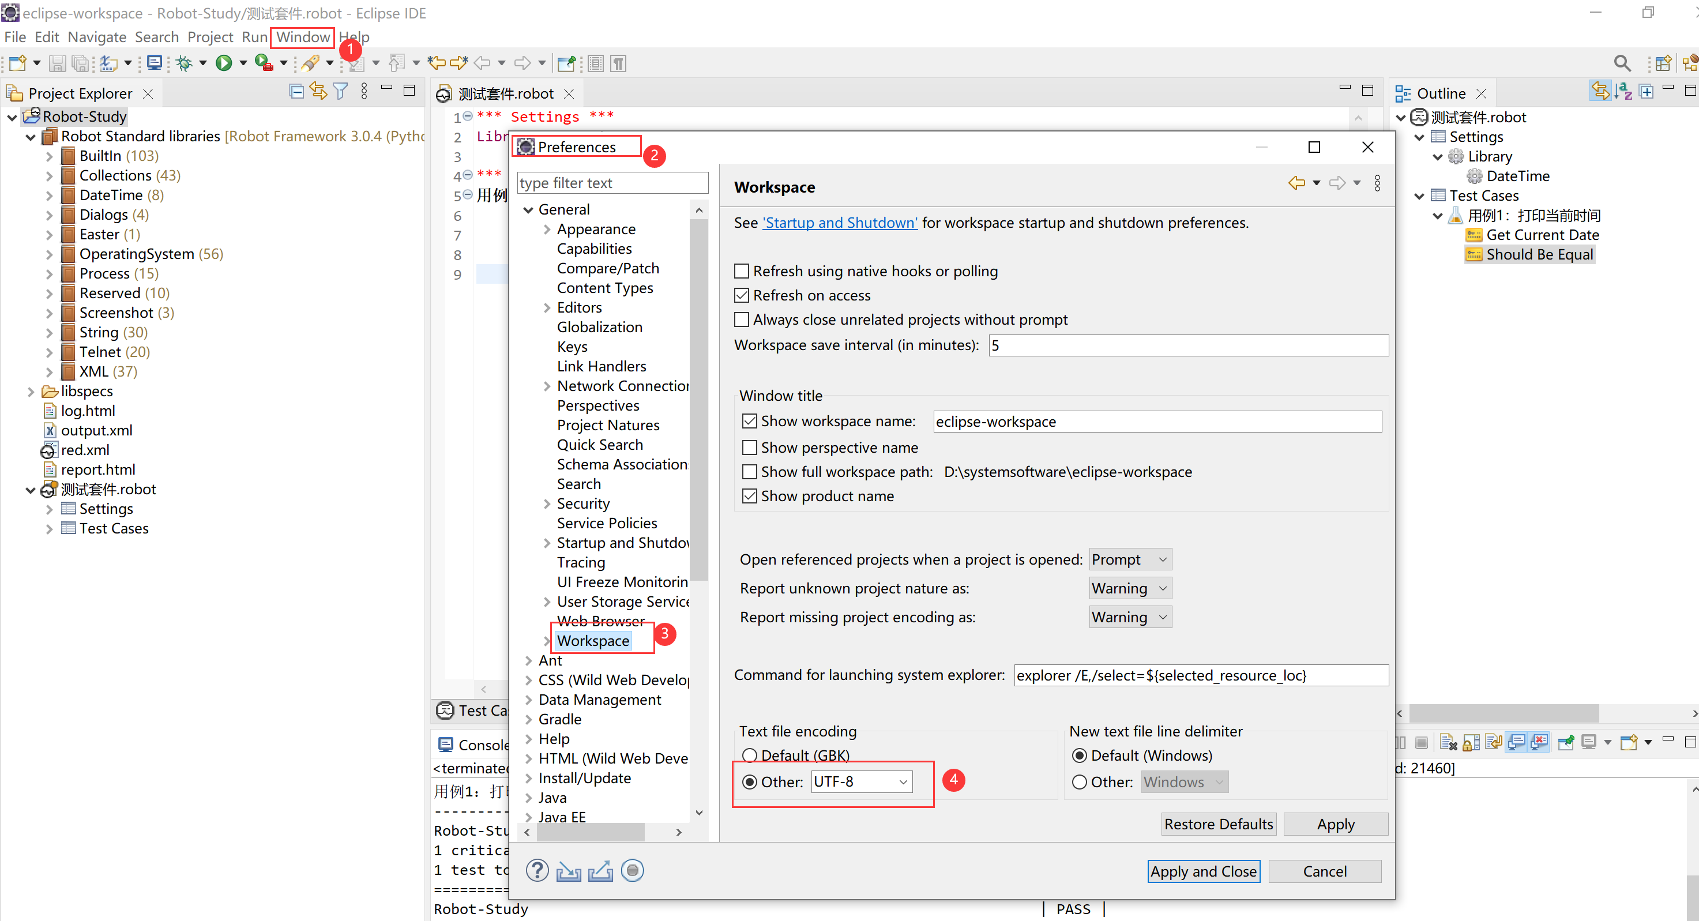Image resolution: width=1699 pixels, height=921 pixels.
Task: Click the Apply and Close button
Action: [1203, 871]
